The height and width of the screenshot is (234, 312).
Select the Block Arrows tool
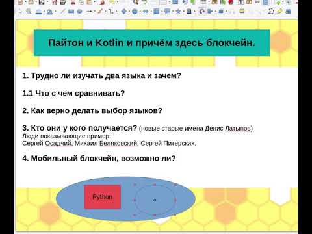146,12
